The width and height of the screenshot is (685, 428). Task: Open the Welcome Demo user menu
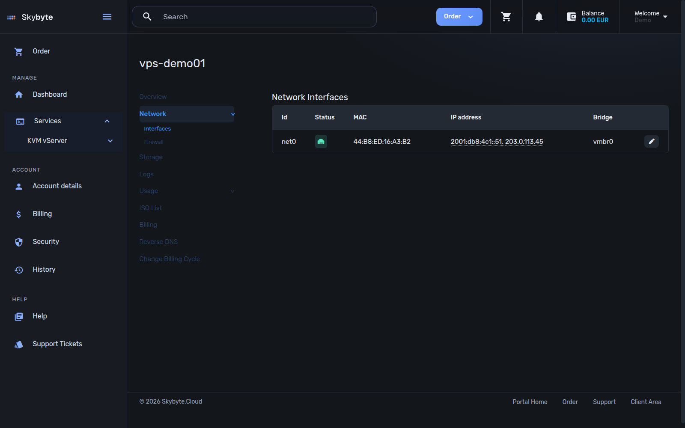650,17
